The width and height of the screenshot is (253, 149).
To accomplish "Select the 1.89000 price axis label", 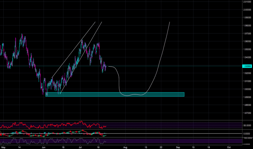I will point(247,97).
